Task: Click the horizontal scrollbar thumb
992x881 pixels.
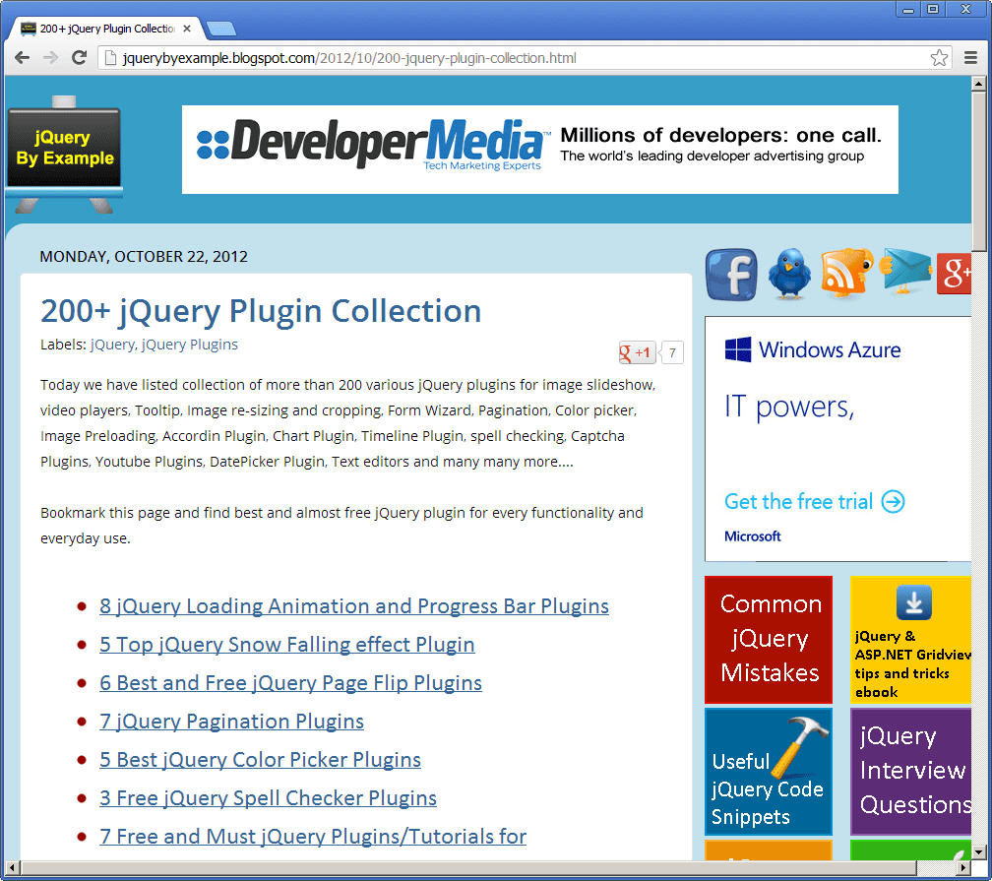Action: [x=468, y=867]
